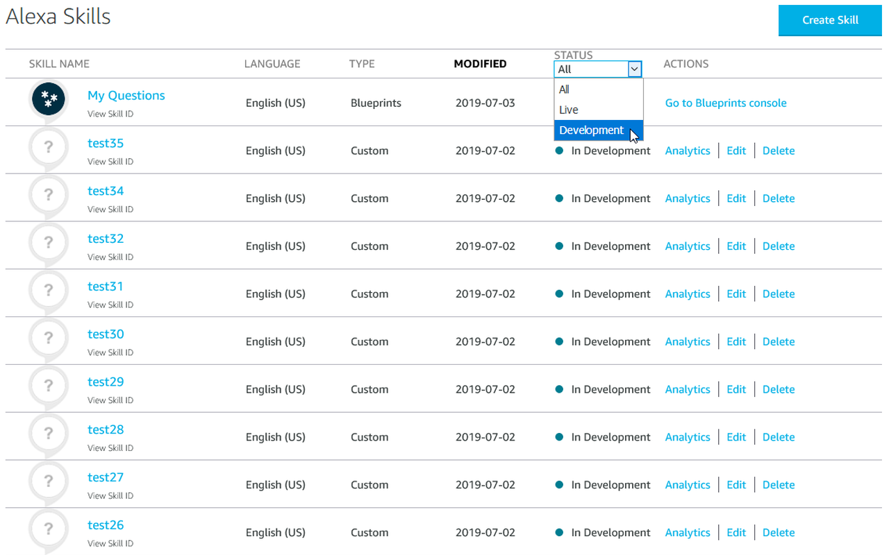Click the test30 skill placeholder icon
This screenshot has height=555, width=889.
[49, 339]
